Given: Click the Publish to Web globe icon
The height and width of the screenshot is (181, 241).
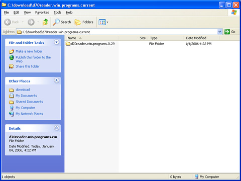Looking at the screenshot, I should (12, 58).
